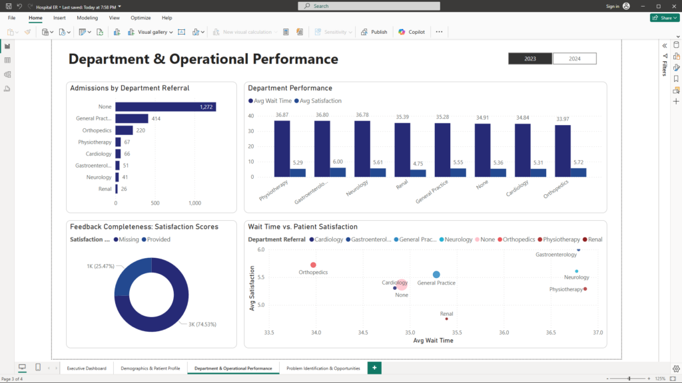The image size is (682, 383).
Task: Open the Modeling ribbon tab
Action: [87, 18]
